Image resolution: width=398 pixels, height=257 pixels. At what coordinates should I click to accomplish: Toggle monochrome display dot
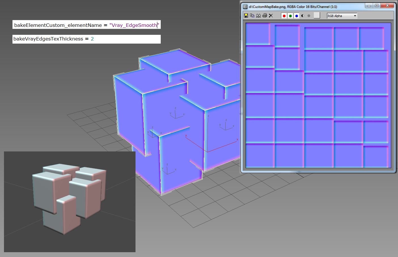(x=309, y=16)
